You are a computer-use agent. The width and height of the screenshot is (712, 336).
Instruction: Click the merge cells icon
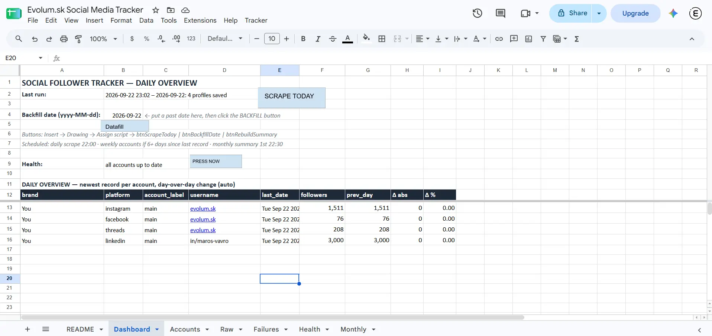point(397,39)
